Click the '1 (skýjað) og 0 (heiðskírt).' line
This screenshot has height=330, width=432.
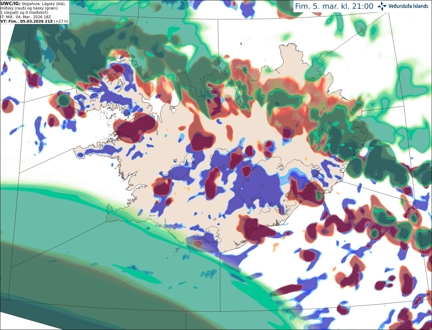click(25, 12)
